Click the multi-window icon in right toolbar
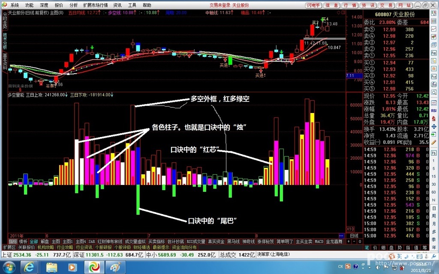 point(434,45)
